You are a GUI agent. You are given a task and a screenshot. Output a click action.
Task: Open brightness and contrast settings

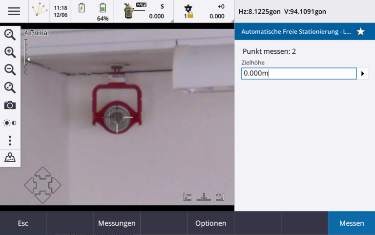pyautogui.click(x=10, y=123)
